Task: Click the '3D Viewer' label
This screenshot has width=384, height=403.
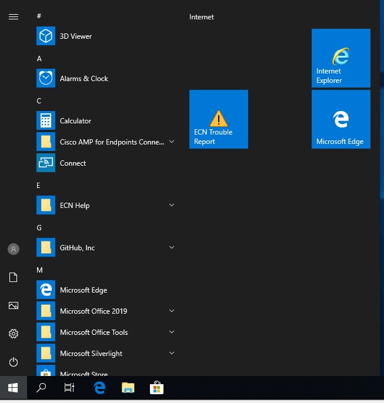Action: (x=76, y=36)
